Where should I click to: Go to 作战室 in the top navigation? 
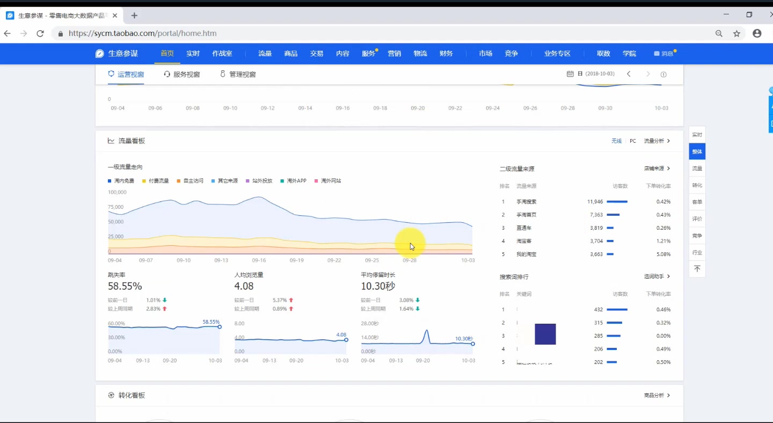pos(222,54)
